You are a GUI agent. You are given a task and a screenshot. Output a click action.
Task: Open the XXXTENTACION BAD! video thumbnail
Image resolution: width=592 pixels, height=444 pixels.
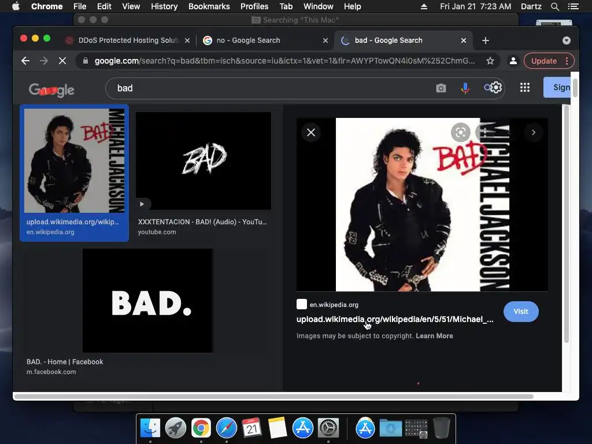pos(203,161)
